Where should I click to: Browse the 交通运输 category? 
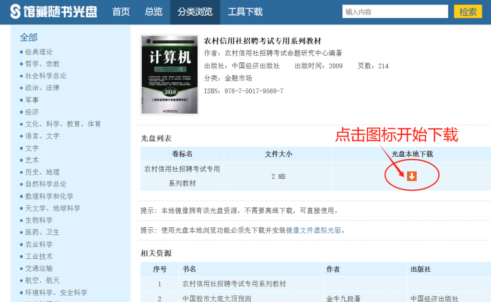tap(39, 268)
